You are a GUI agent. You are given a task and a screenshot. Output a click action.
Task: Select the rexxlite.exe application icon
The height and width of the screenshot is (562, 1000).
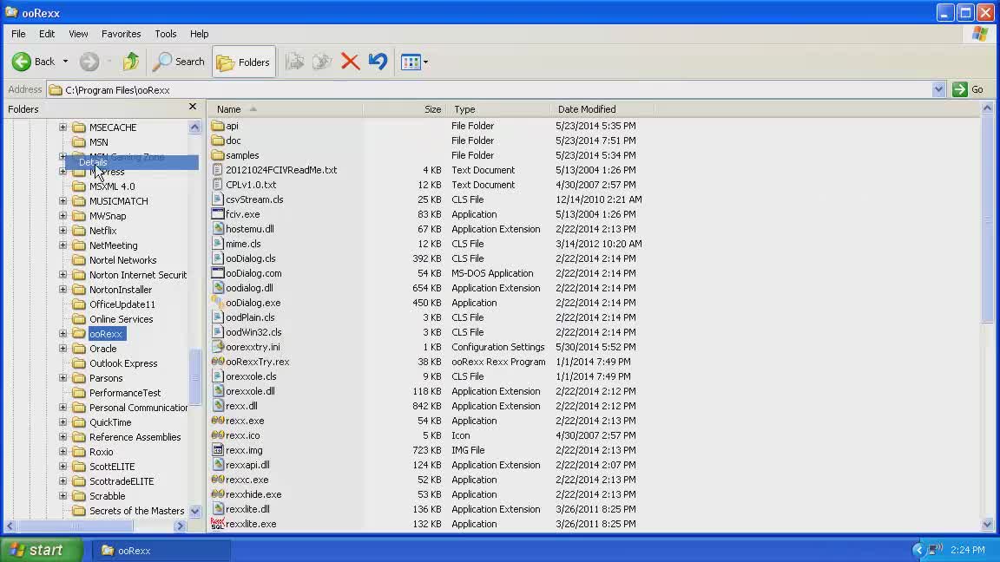point(218,524)
